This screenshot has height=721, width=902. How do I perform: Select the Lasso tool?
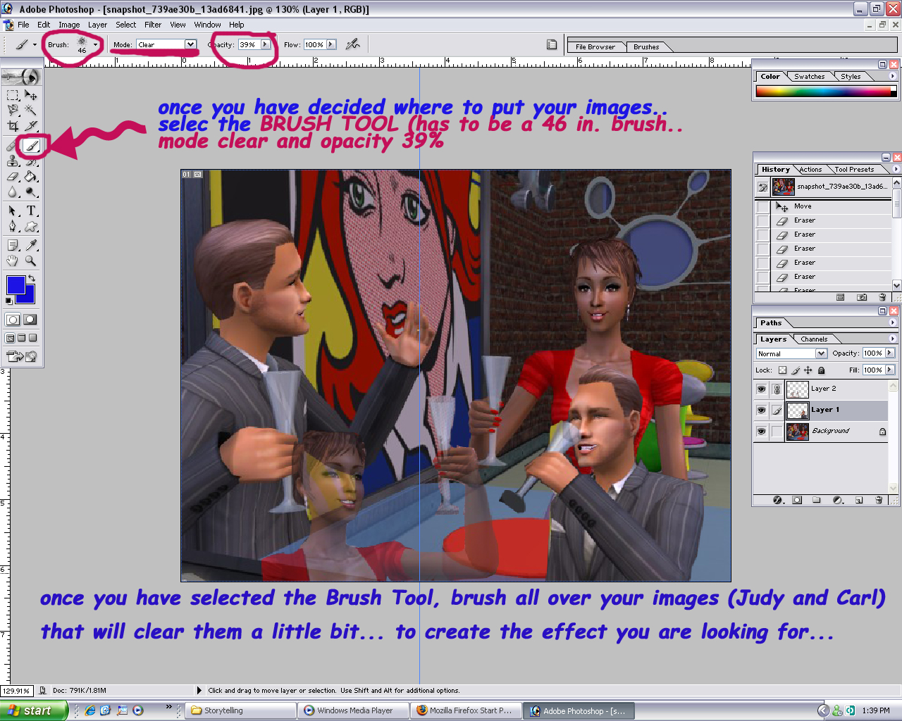coord(13,111)
